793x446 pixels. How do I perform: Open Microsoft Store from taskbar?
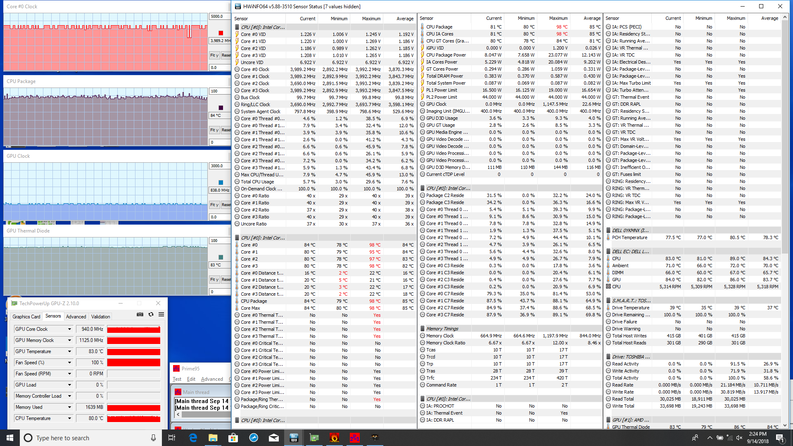point(233,438)
